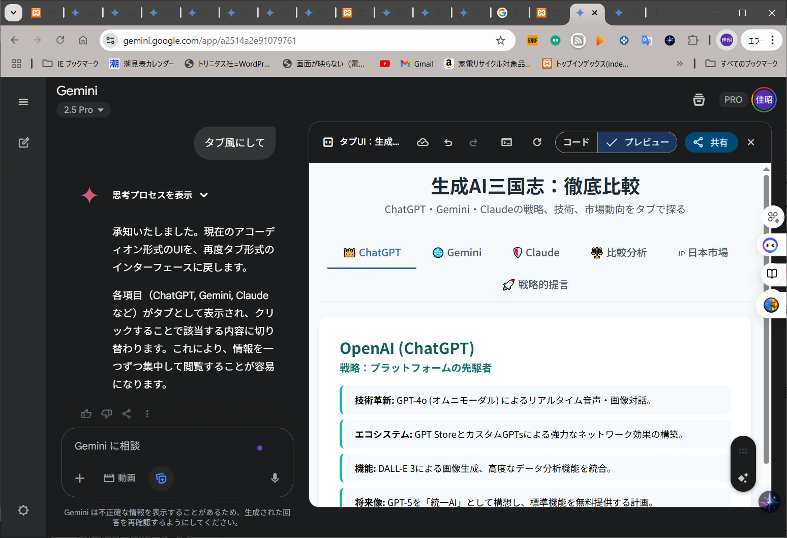Click the EXIF extension icon

pos(533,40)
